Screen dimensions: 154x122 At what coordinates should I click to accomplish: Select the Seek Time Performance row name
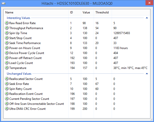(25, 43)
